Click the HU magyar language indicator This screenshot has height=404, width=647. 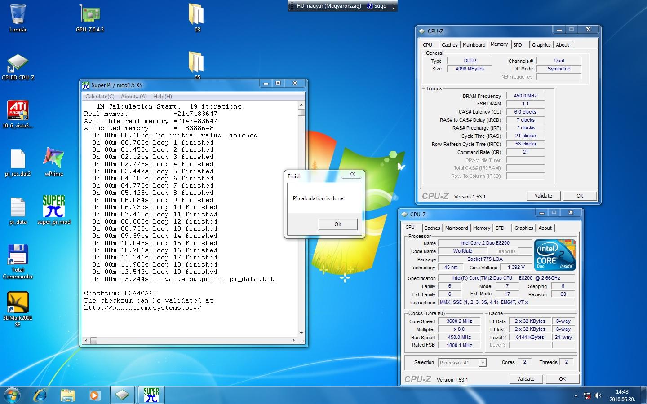pos(329,6)
